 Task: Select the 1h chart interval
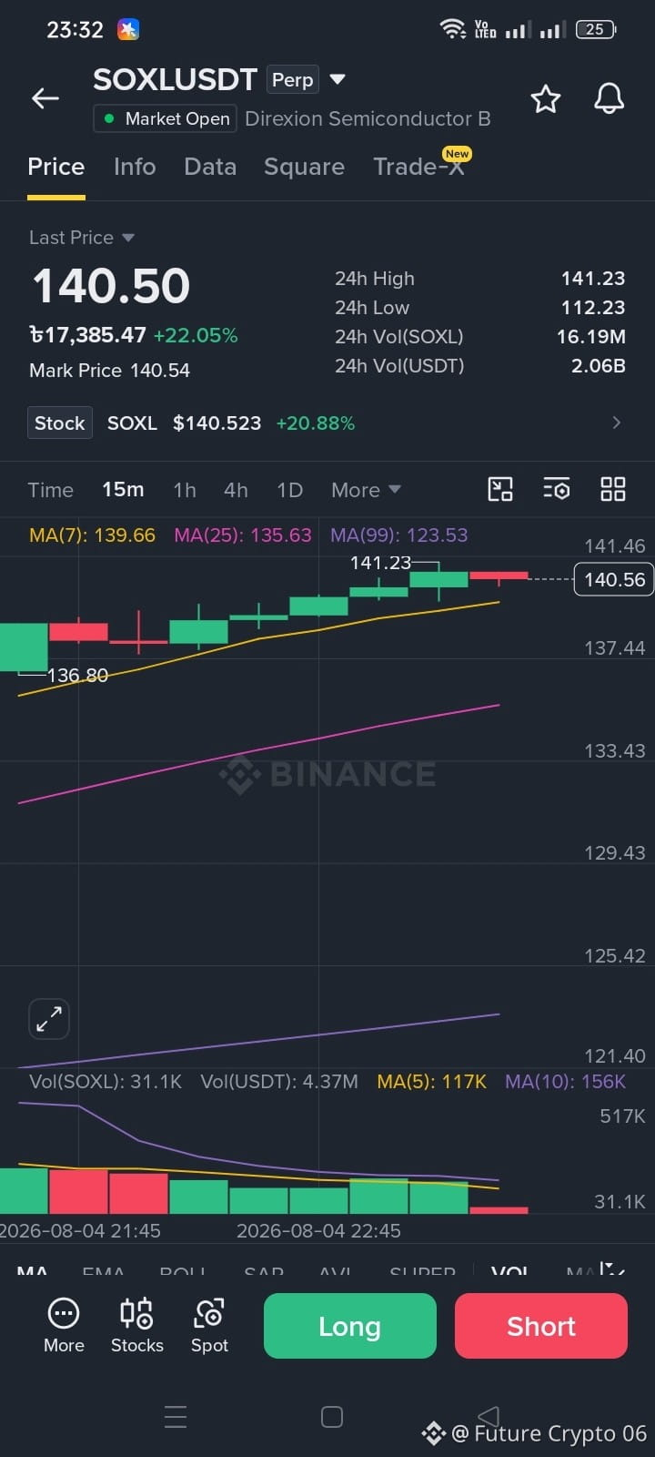(x=185, y=490)
